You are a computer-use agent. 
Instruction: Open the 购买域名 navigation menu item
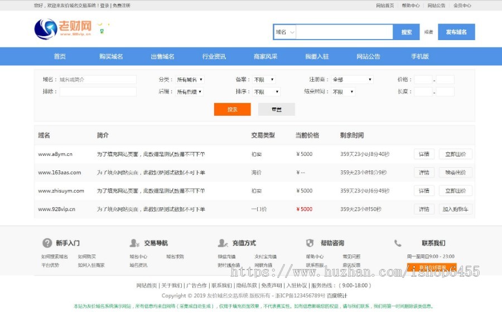tap(111, 56)
